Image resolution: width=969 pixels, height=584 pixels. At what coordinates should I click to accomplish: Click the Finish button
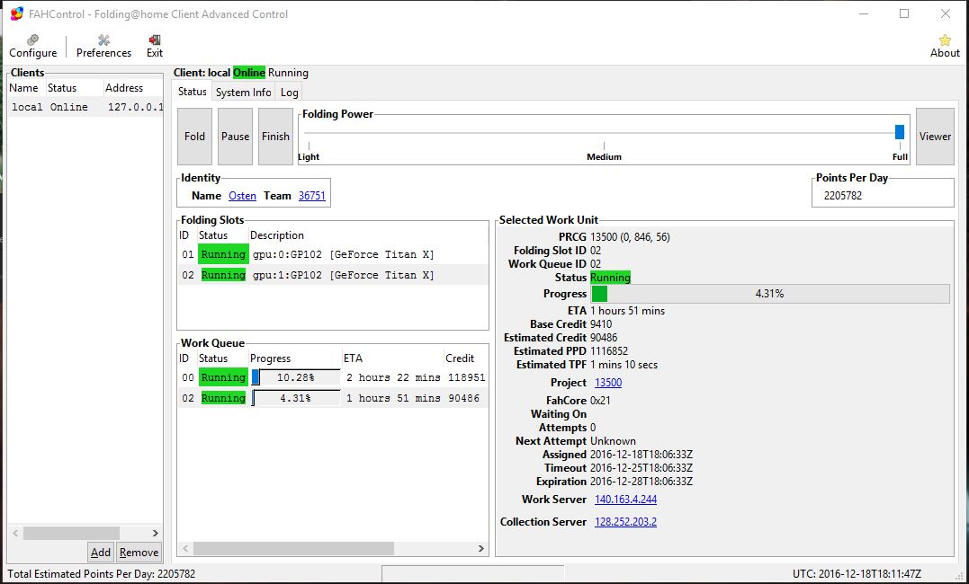pyautogui.click(x=275, y=137)
